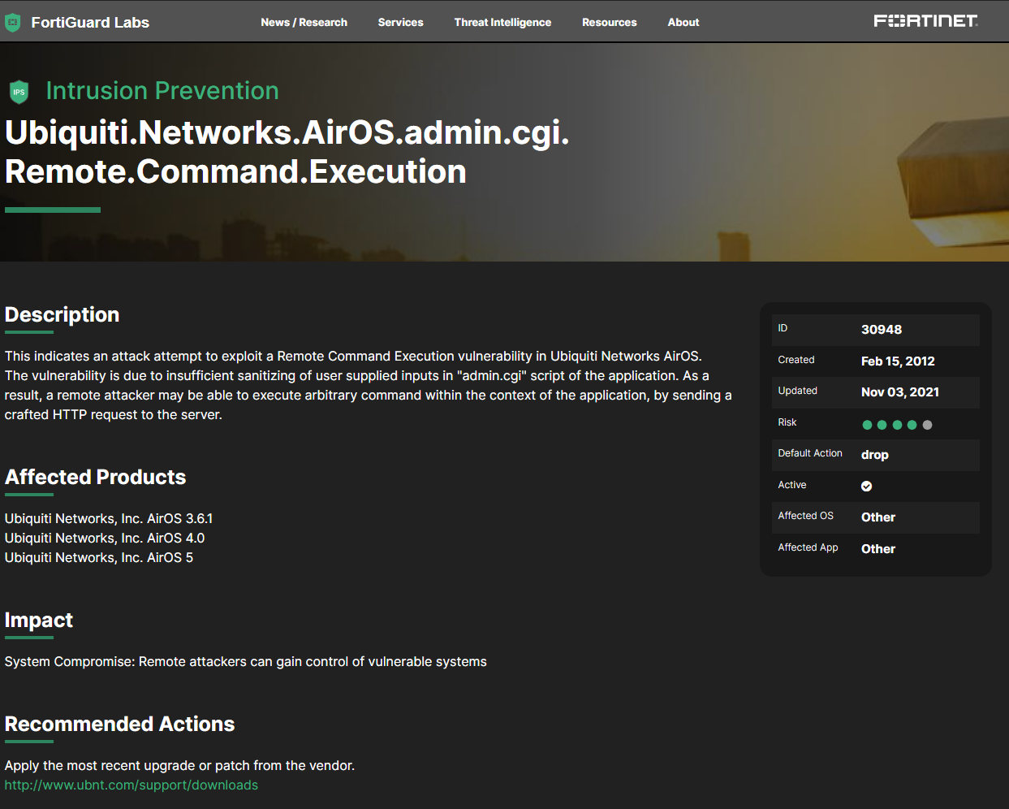
Task: Click the Affected OS value Other
Action: pyautogui.click(x=877, y=517)
